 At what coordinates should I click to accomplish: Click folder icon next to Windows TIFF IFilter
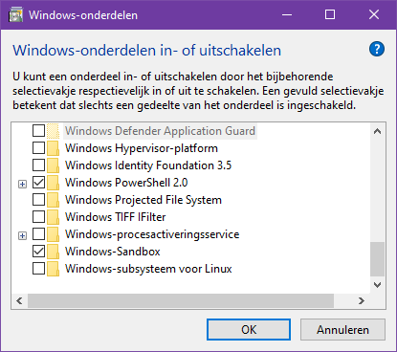point(53,217)
